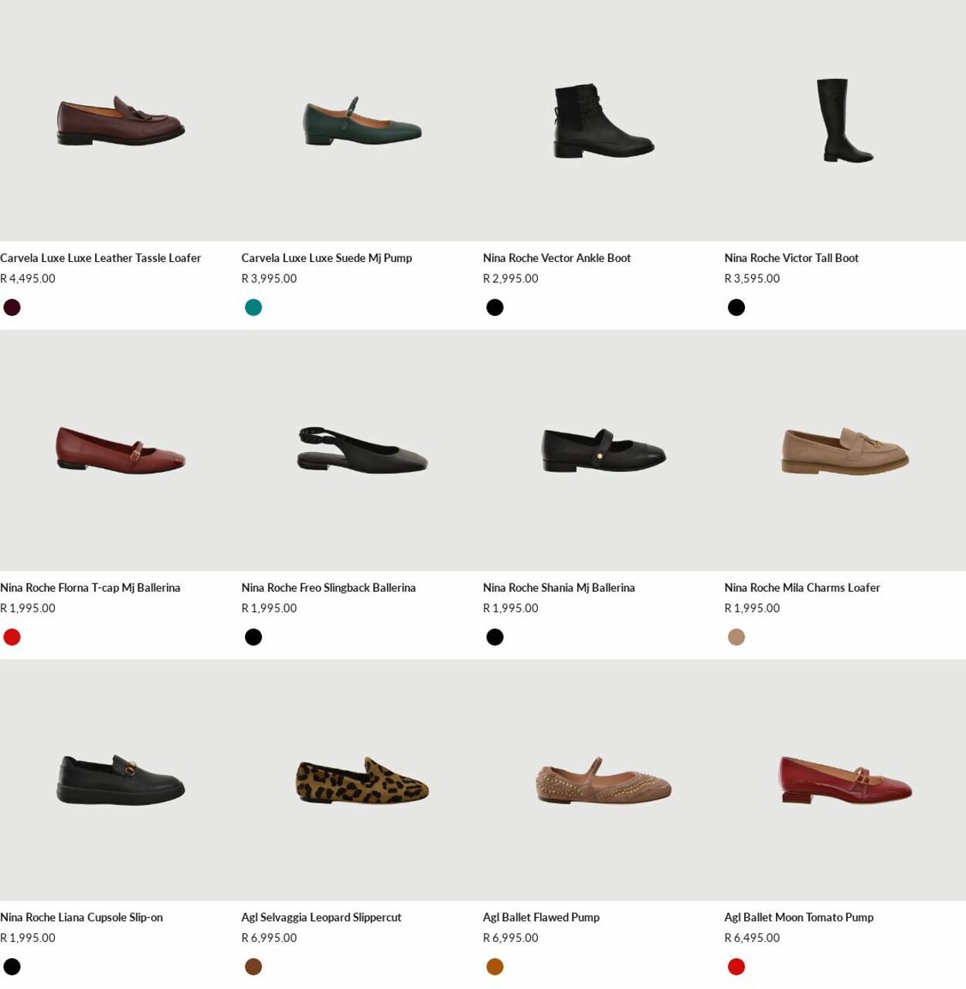Click the Nina Roche Victor Tall Boot title
Image resolution: width=966 pixels, height=989 pixels.
pos(791,258)
